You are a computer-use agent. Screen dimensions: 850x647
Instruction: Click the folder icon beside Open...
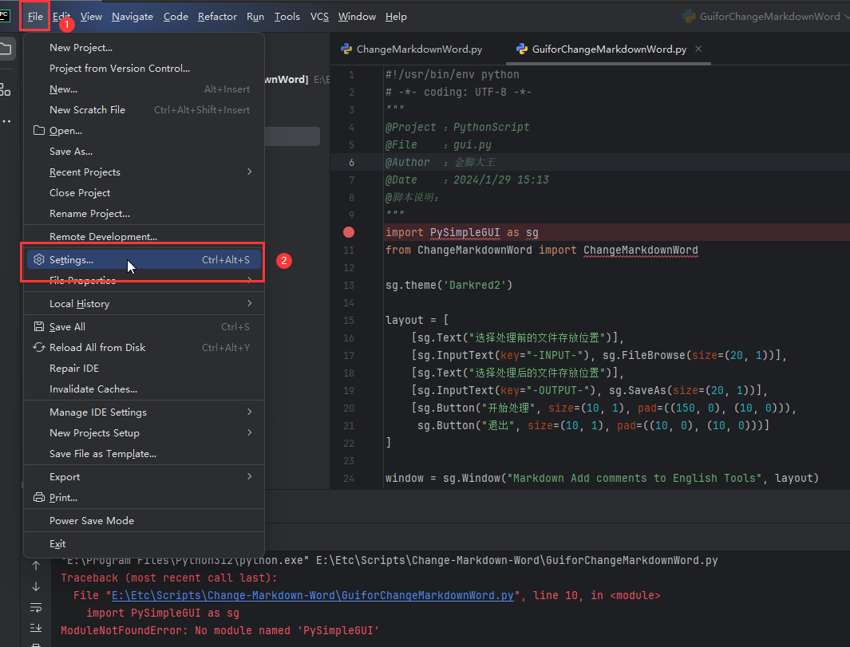(39, 130)
